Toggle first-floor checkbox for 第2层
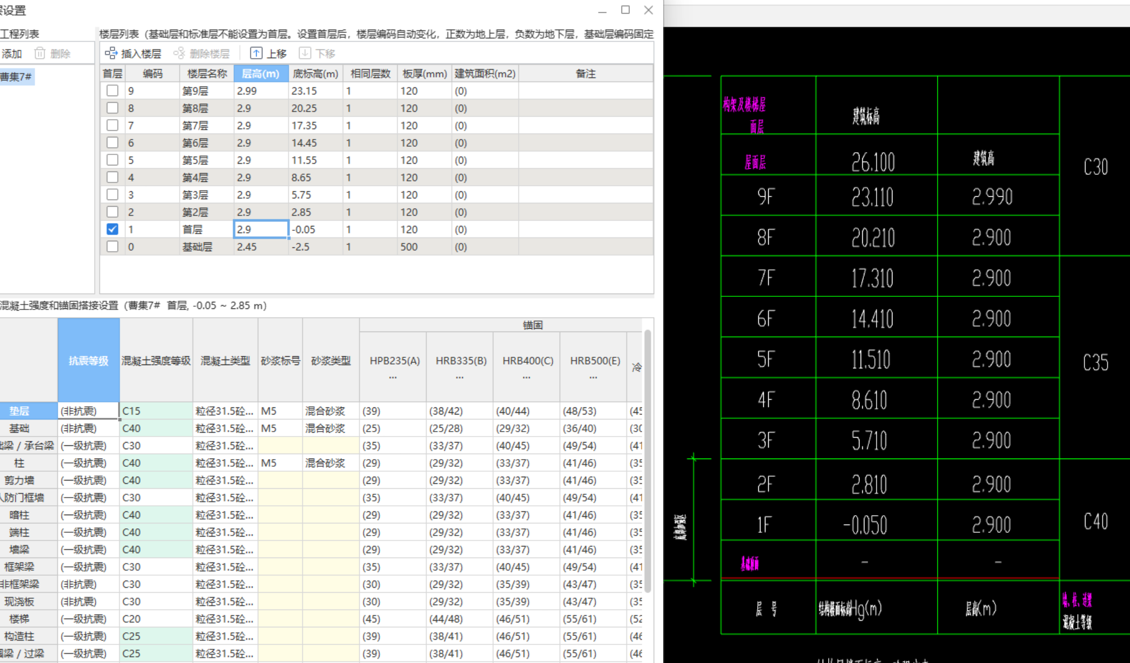 [x=112, y=212]
